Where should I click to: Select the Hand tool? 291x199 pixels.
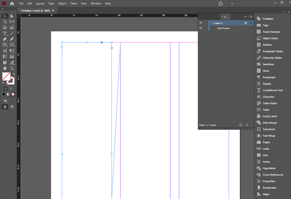[5, 68]
